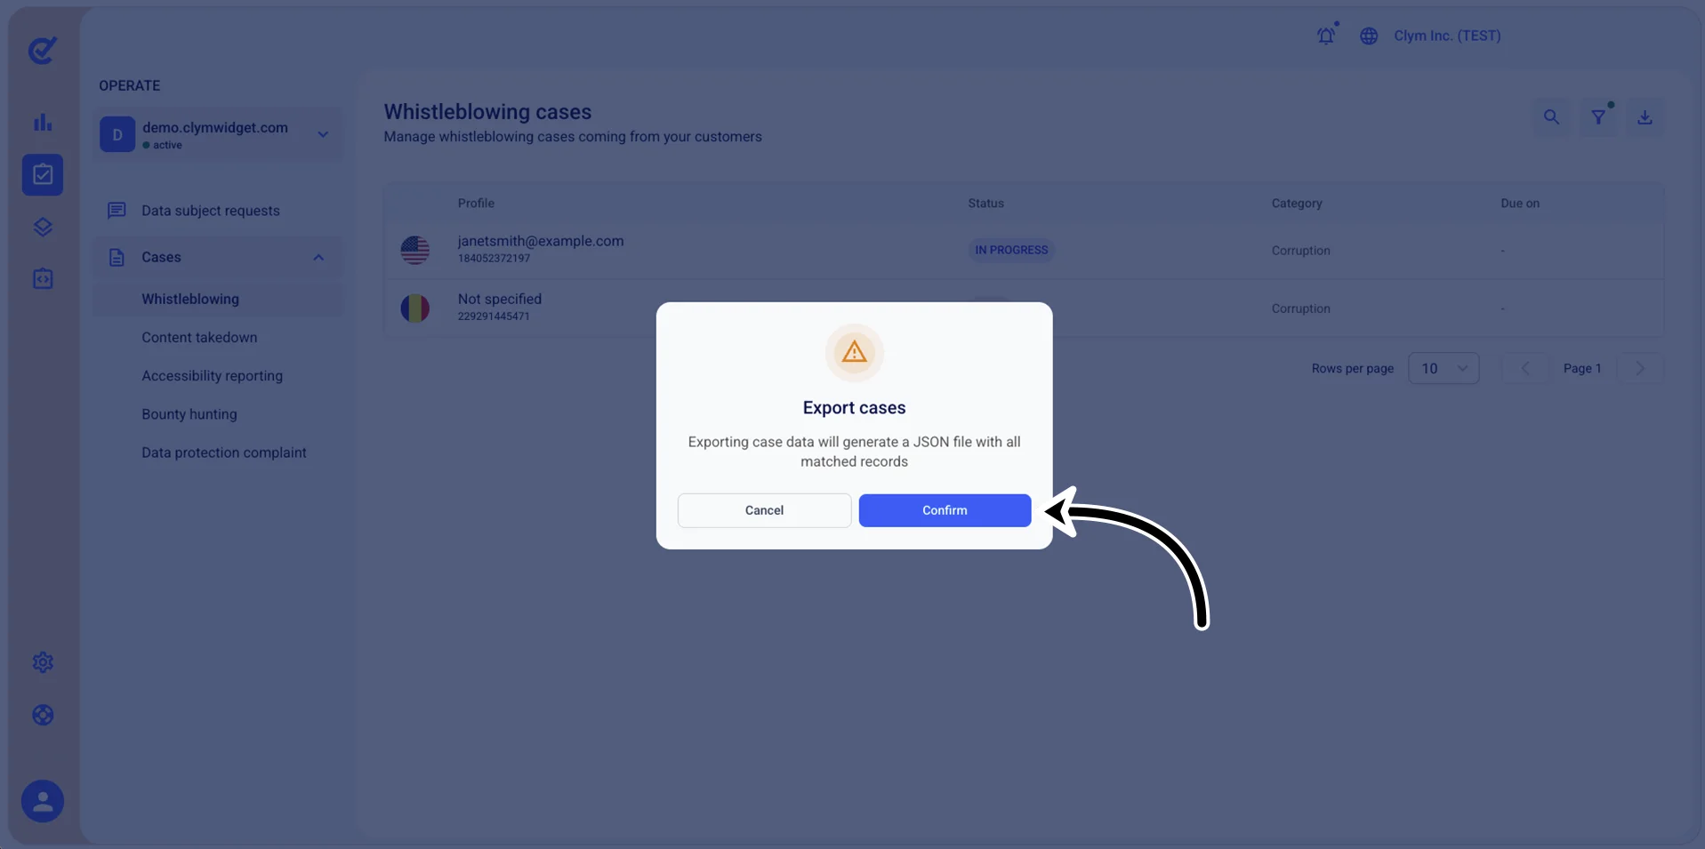The height and width of the screenshot is (849, 1705).
Task: Open the notifications bell
Action: 1326,36
